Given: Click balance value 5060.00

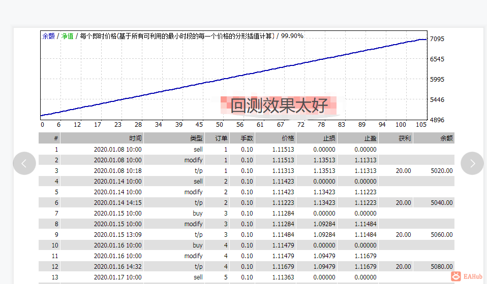Looking at the screenshot, I should [442, 235].
